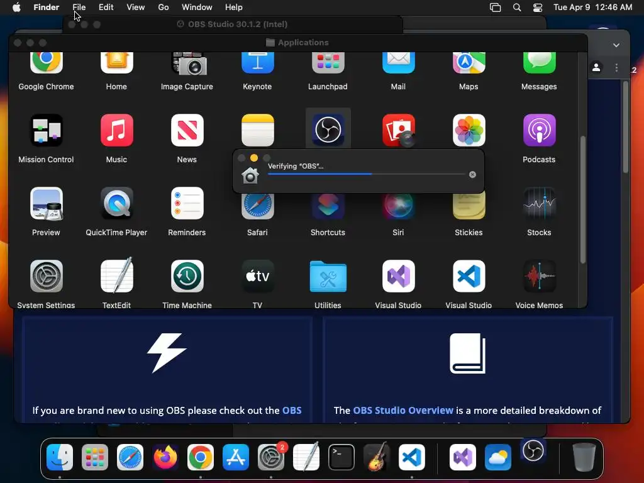Open Spotlight search in menu bar
The height and width of the screenshot is (483, 644).
517,8
